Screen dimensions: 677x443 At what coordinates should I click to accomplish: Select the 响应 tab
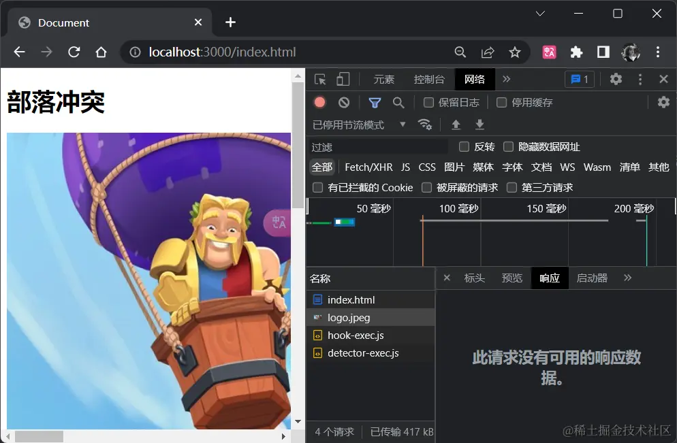[x=550, y=278]
